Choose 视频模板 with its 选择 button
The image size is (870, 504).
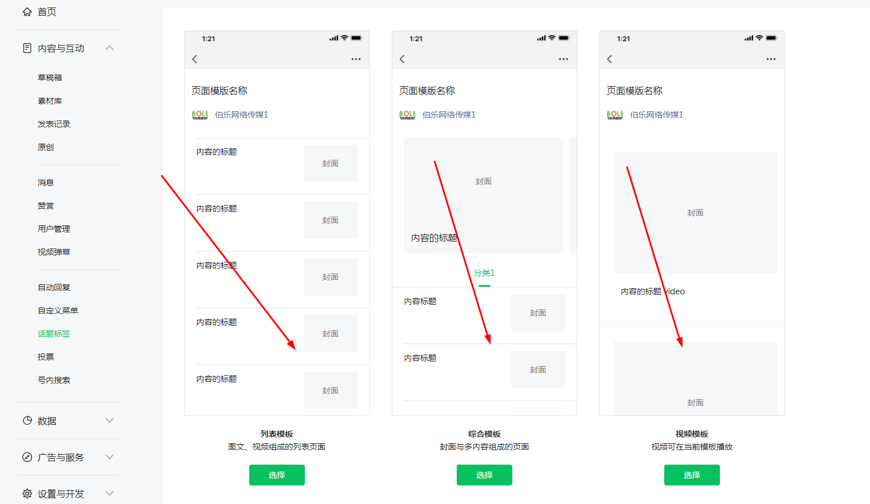692,475
